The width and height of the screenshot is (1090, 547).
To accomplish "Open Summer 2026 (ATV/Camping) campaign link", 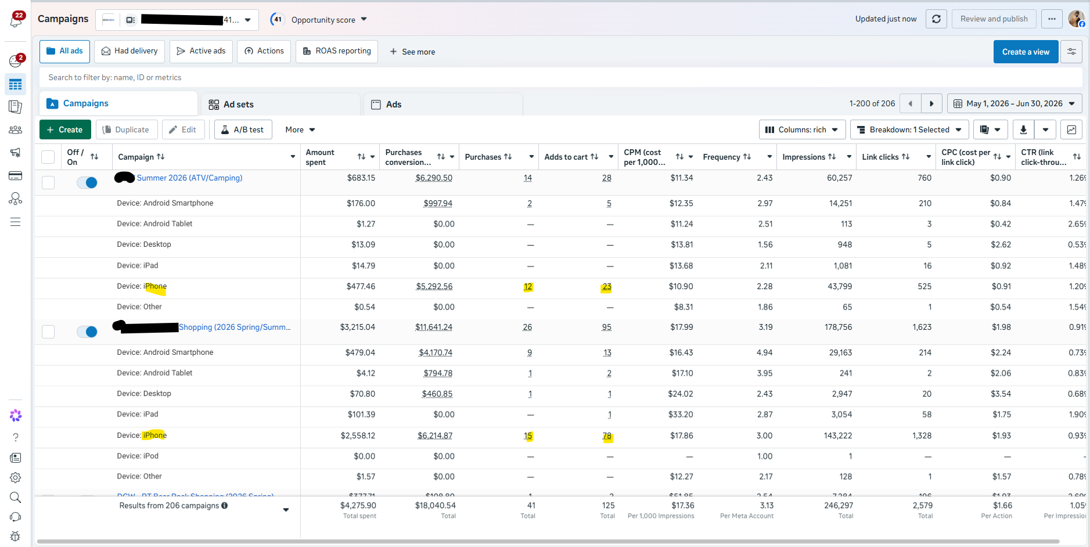I will click(189, 178).
